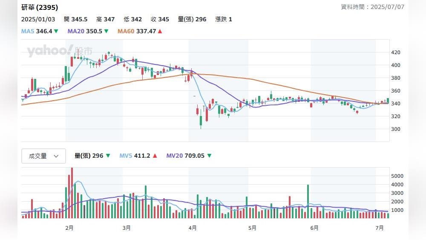Viewport: 426px width, 240px height.
Task: Click the red up arrow beside MA60
Action: (x=160, y=31)
